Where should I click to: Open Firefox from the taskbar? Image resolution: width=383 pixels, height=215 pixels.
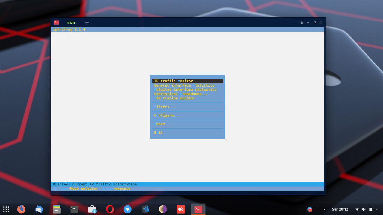[x=21, y=209]
